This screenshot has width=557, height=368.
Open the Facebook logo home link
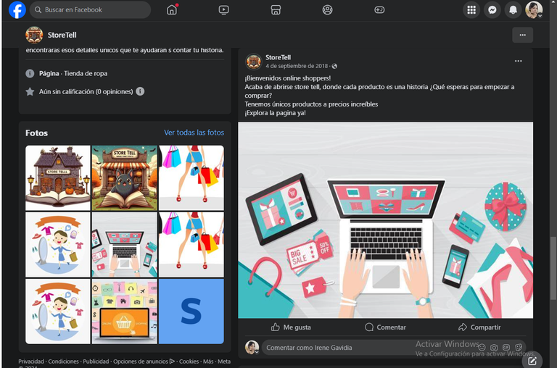[x=17, y=9]
